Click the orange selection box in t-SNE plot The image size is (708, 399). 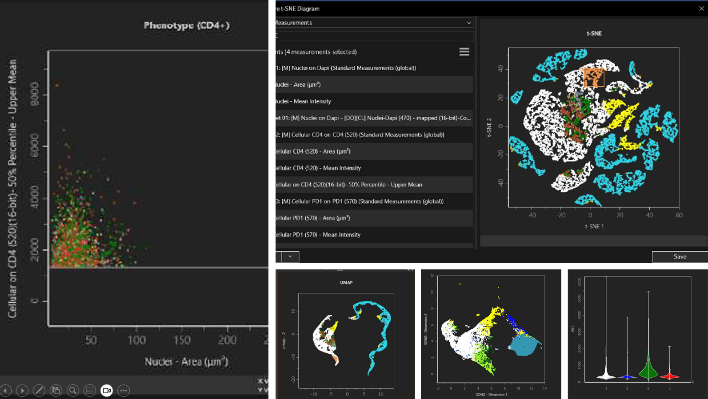593,77
